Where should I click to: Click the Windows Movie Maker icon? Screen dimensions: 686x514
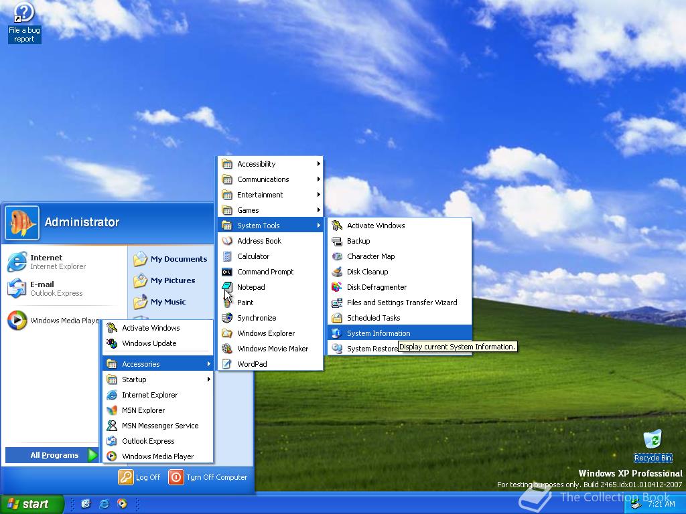(226, 348)
